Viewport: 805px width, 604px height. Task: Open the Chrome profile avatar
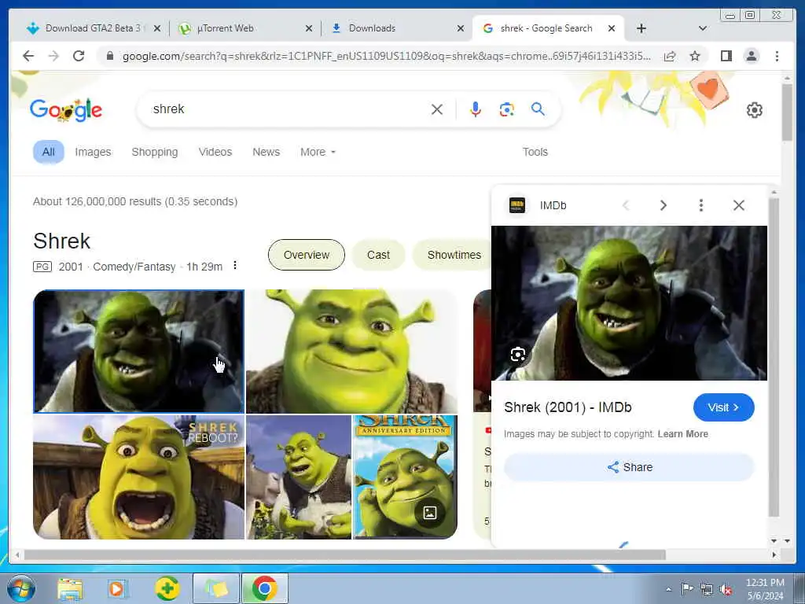(751, 56)
